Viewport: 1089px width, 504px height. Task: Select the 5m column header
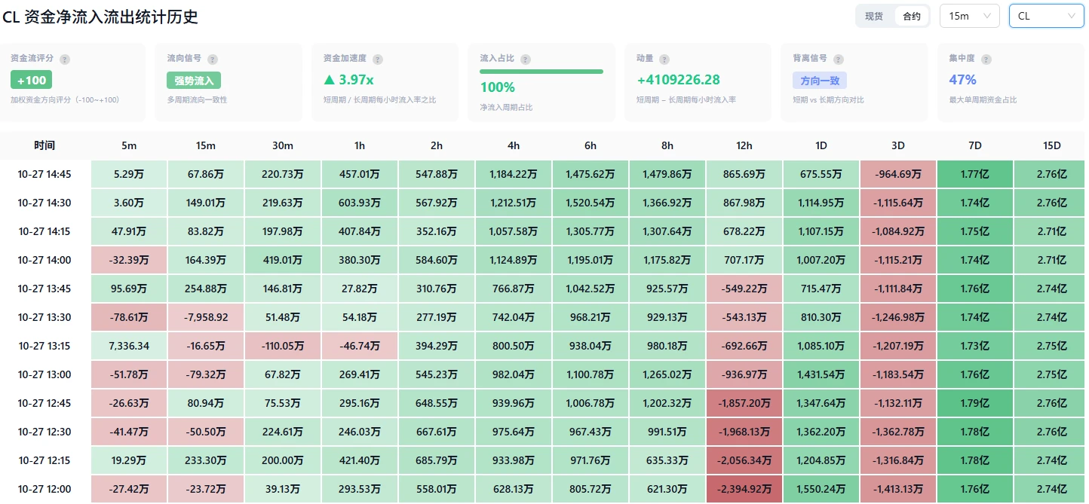(128, 145)
